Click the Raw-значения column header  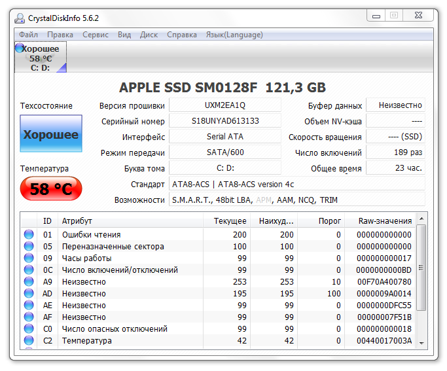click(380, 221)
